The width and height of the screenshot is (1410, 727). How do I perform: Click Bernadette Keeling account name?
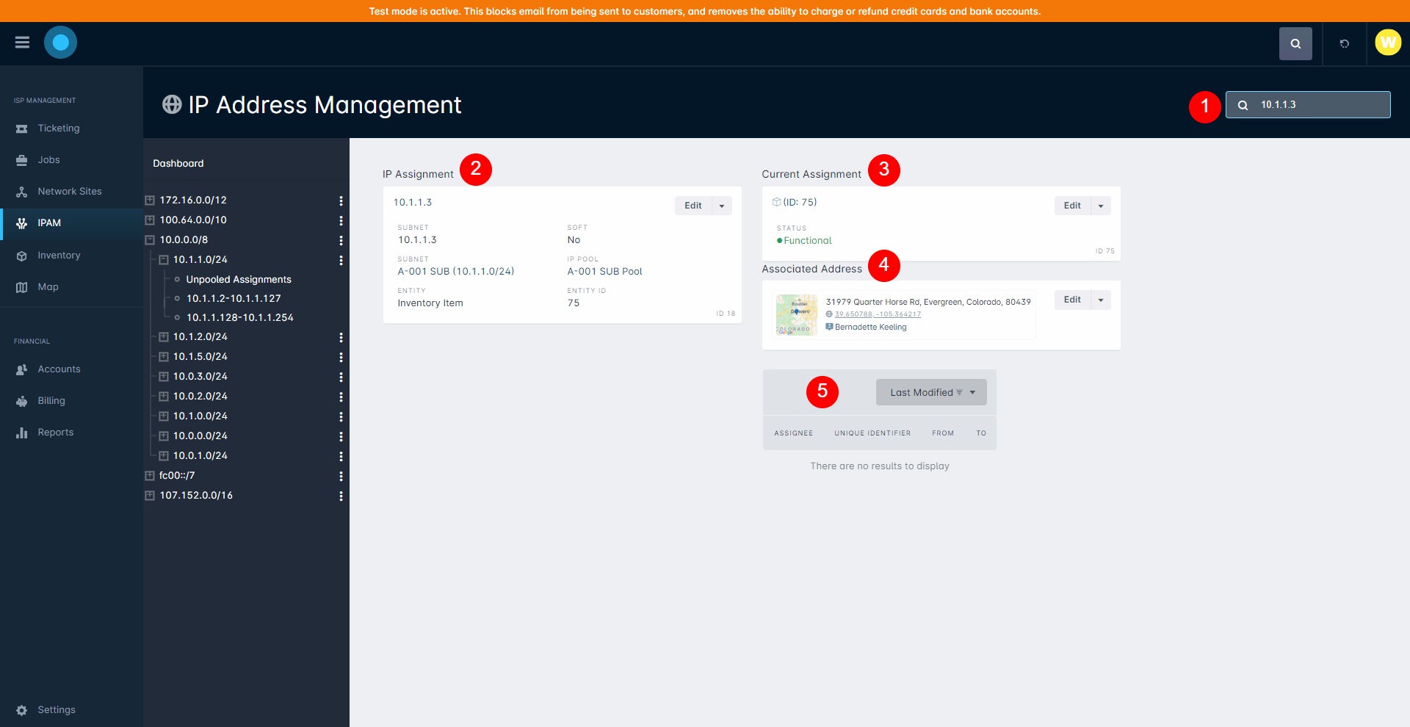871,328
